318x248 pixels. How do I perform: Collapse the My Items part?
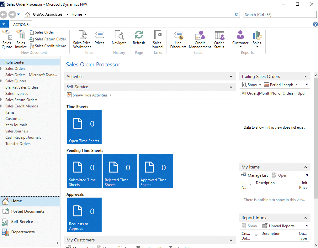305,167
